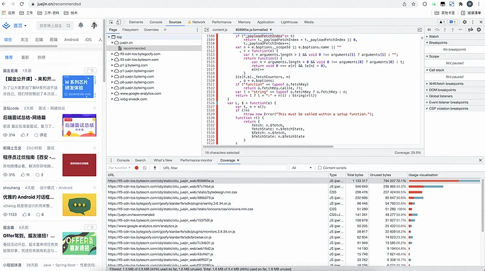Select the 后端 category on juejin
This screenshot has width=485, height=271.
(x=39, y=40)
